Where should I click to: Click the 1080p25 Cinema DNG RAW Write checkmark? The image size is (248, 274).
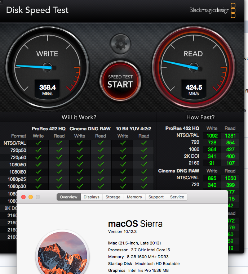[x=80, y=179]
